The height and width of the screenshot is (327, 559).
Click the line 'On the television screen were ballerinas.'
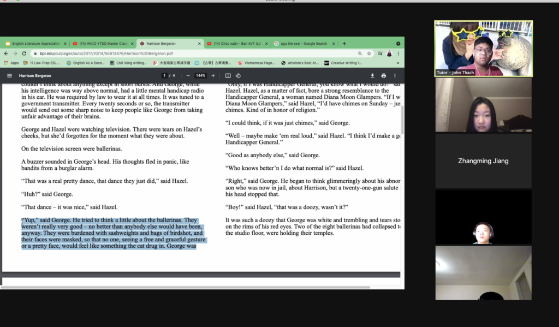(72, 148)
